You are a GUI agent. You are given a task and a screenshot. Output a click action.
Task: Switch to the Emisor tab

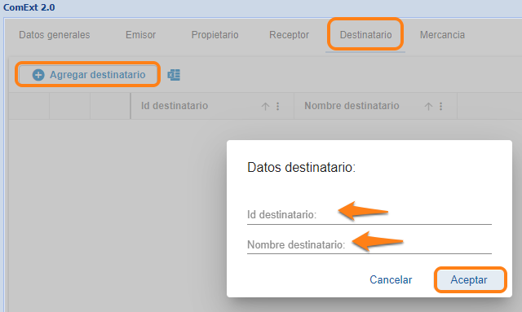140,35
